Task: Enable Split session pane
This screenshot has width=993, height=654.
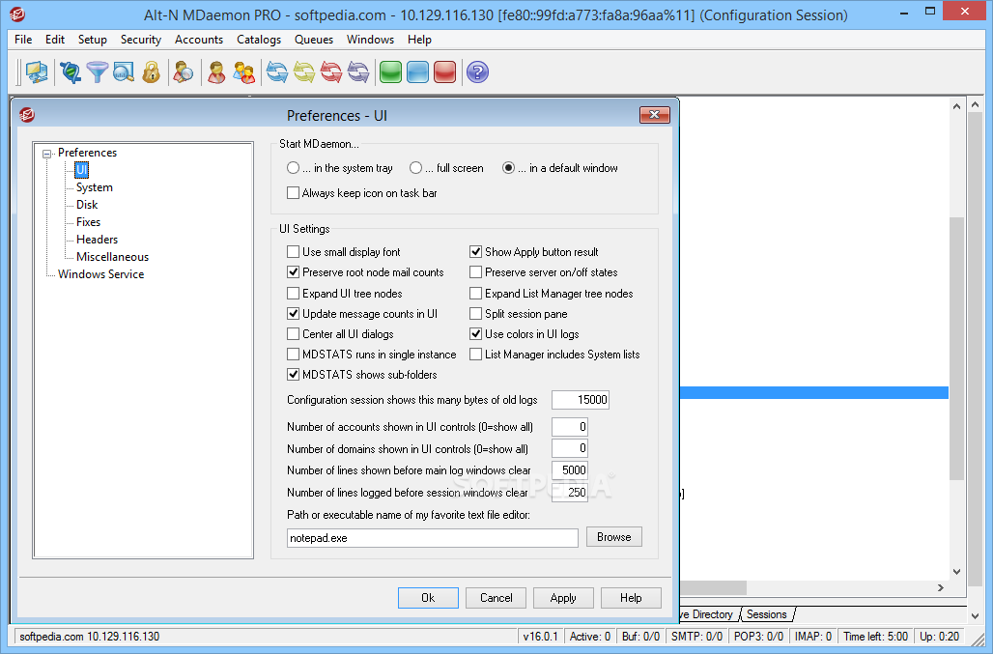Action: [475, 313]
